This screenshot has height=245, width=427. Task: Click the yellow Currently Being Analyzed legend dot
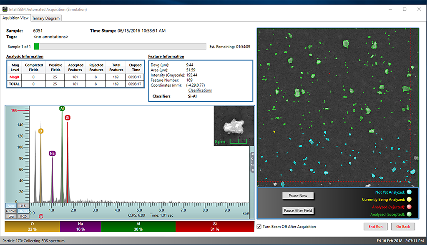tap(409, 200)
